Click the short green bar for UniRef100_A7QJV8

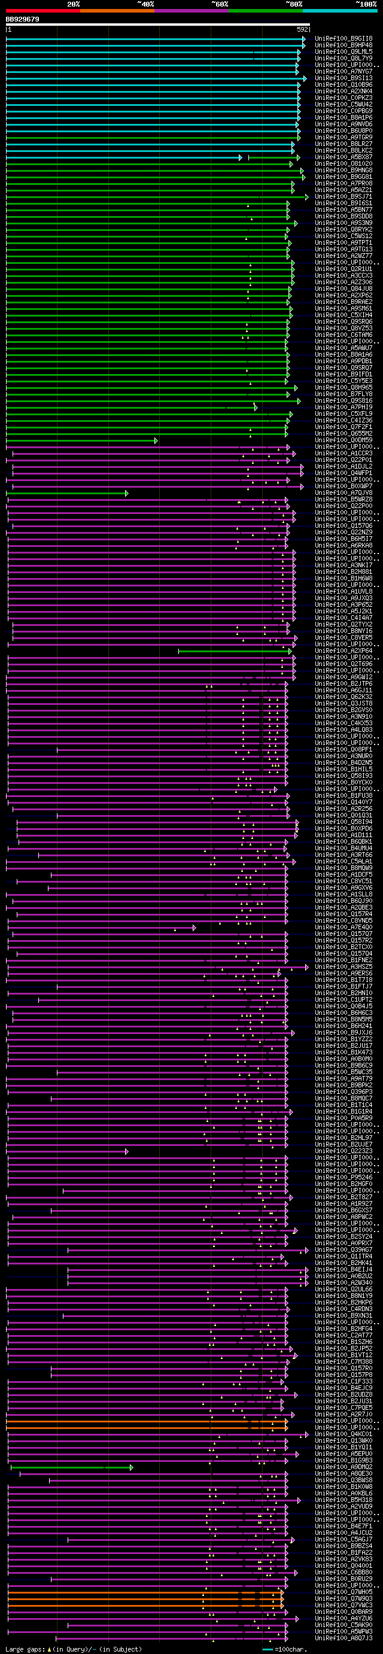click(67, 493)
